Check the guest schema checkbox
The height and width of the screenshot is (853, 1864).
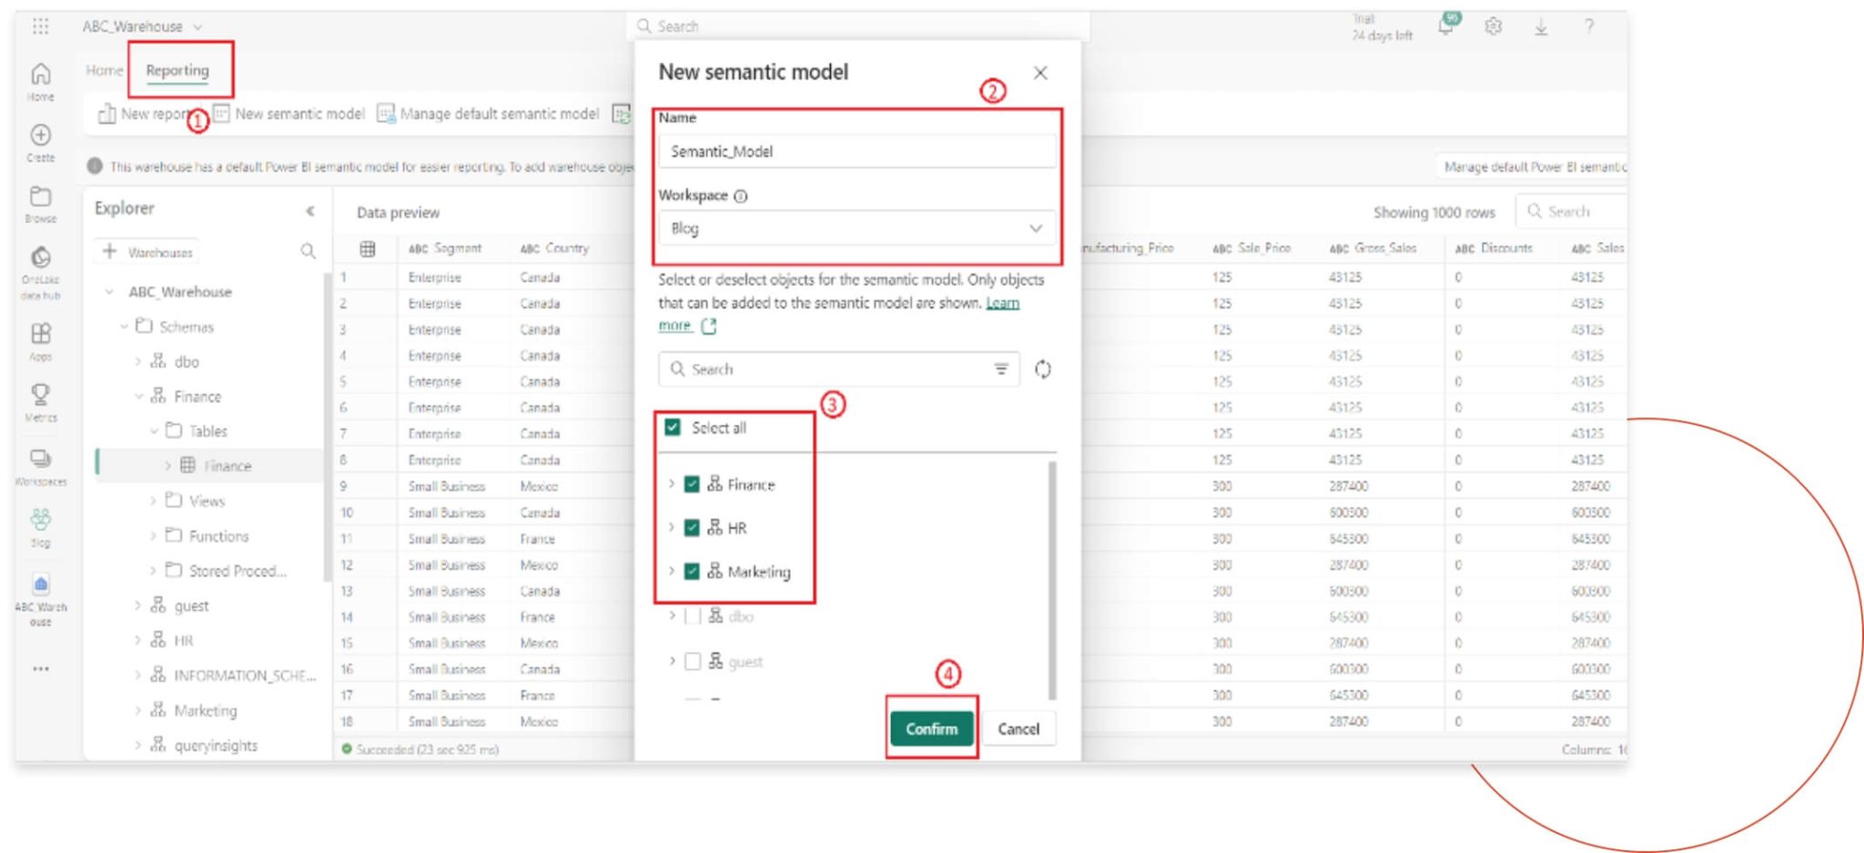(692, 661)
